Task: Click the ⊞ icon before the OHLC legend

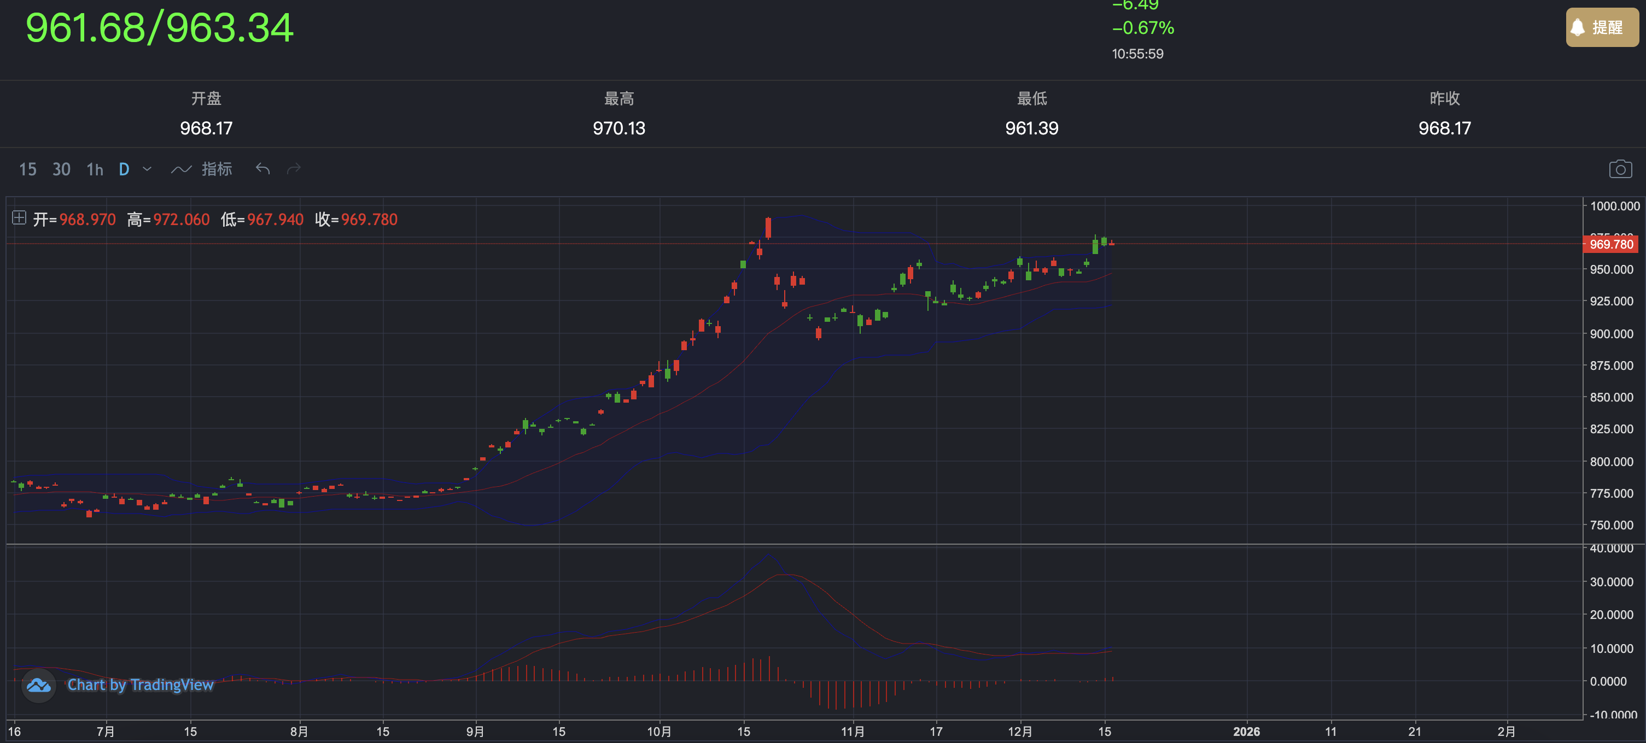Action: point(19,219)
